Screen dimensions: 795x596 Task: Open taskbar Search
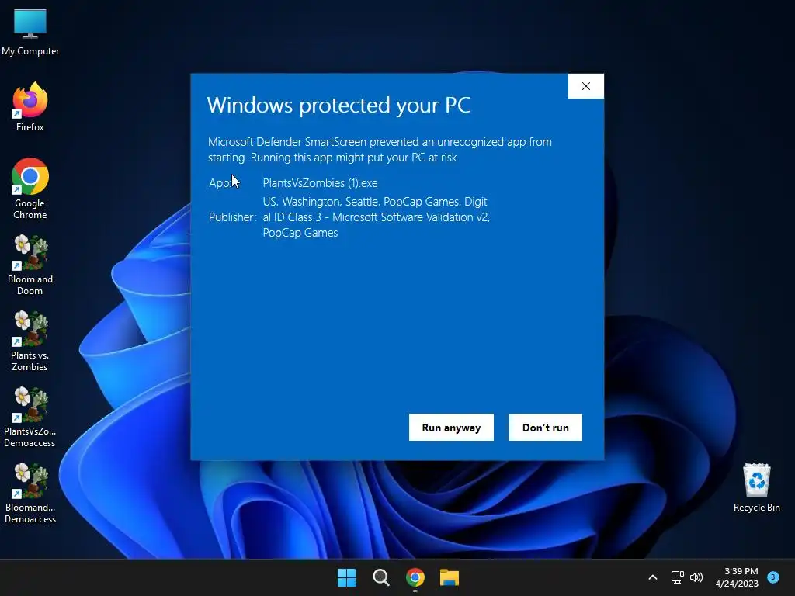pos(380,577)
